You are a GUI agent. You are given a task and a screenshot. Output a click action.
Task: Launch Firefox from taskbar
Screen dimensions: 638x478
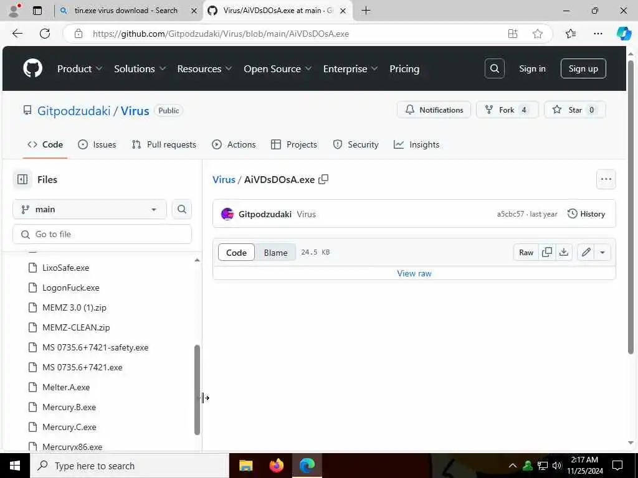277,466
